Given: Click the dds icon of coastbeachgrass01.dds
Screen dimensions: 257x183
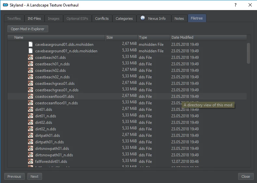Looking at the screenshot, I should pyautogui.click(x=31, y=84).
